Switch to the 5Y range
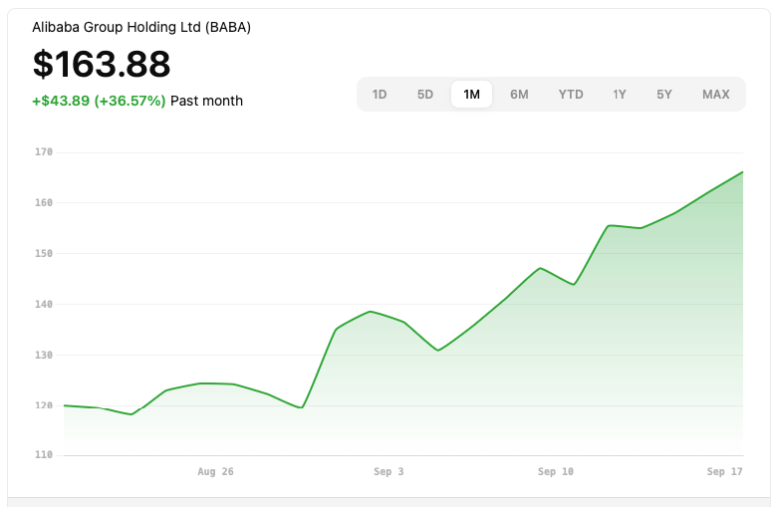This screenshot has width=777, height=507. (x=664, y=95)
